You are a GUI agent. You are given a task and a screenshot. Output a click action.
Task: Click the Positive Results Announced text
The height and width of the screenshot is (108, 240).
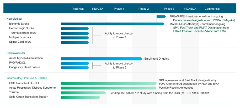coord(176,88)
